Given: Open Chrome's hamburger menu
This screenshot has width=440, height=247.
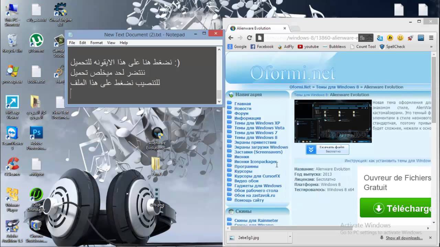Looking at the screenshot, I should point(431,38).
